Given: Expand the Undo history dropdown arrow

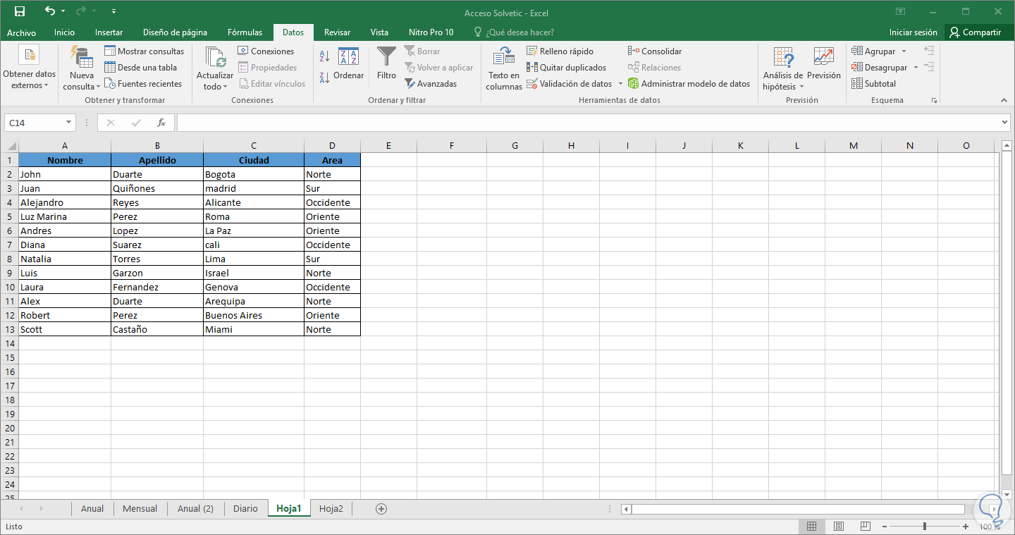Looking at the screenshot, I should pos(63,11).
